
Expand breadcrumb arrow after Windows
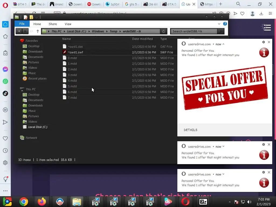pyautogui.click(x=107, y=31)
